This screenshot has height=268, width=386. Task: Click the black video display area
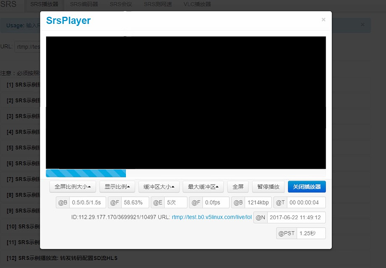tap(185, 103)
